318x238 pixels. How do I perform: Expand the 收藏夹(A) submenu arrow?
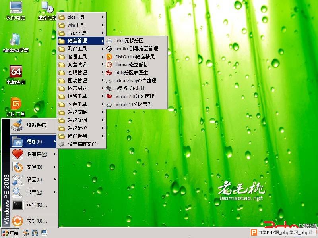coord(55,154)
